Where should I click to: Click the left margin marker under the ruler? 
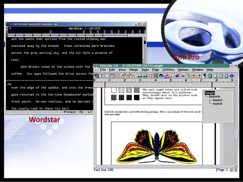click(x=105, y=85)
